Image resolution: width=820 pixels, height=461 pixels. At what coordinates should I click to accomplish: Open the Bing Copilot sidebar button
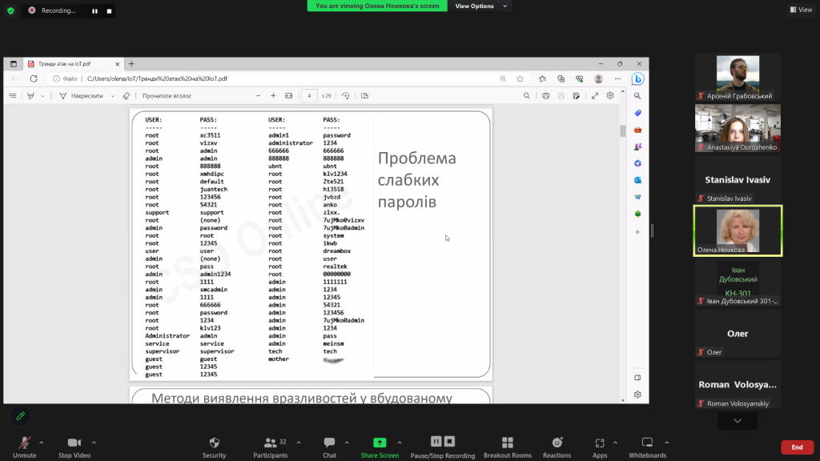637,78
